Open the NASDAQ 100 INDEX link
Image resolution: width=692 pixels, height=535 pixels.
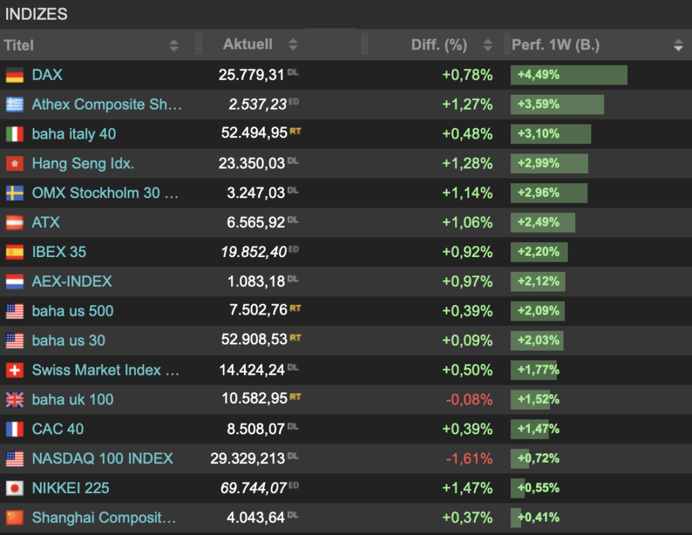pos(103,459)
